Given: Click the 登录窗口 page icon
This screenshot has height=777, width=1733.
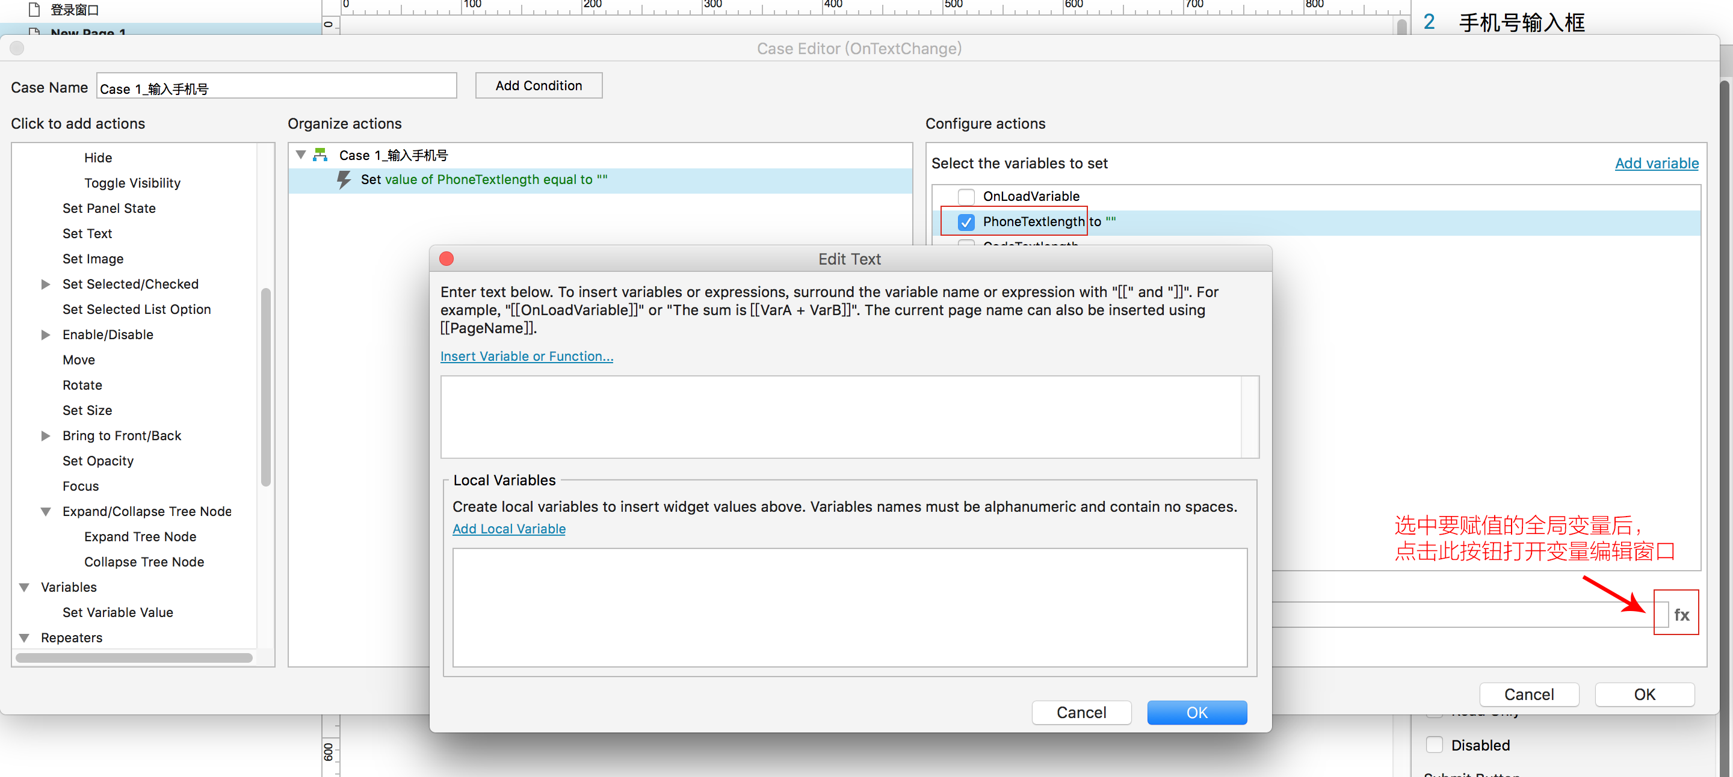Looking at the screenshot, I should coord(35,10).
